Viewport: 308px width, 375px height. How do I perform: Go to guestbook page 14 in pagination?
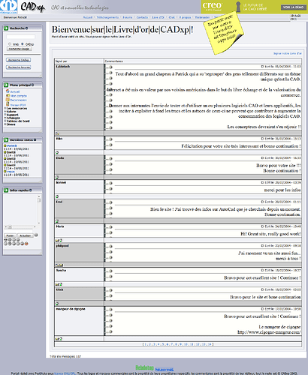[x=210, y=344]
